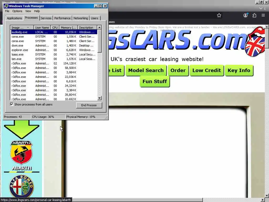Click the Order button on website
Image resolution: width=269 pixels, height=202 pixels.
178,70
